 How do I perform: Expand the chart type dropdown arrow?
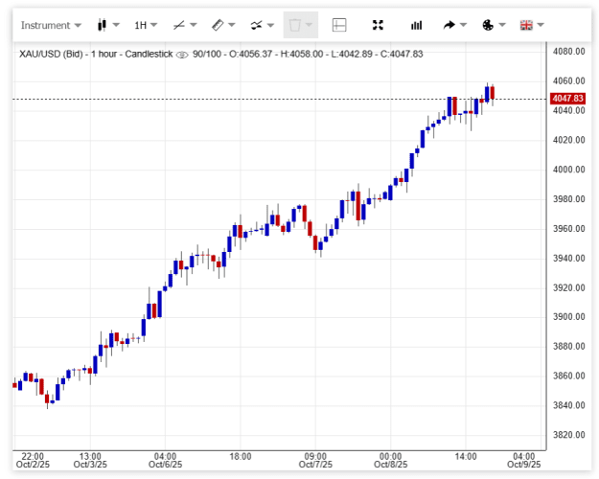(x=116, y=25)
